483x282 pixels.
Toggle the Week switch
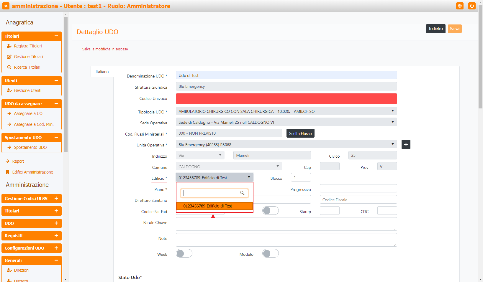[x=184, y=253]
